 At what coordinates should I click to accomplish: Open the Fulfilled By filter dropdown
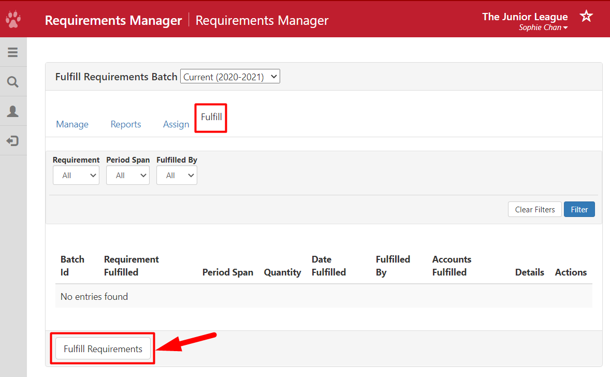pyautogui.click(x=177, y=175)
